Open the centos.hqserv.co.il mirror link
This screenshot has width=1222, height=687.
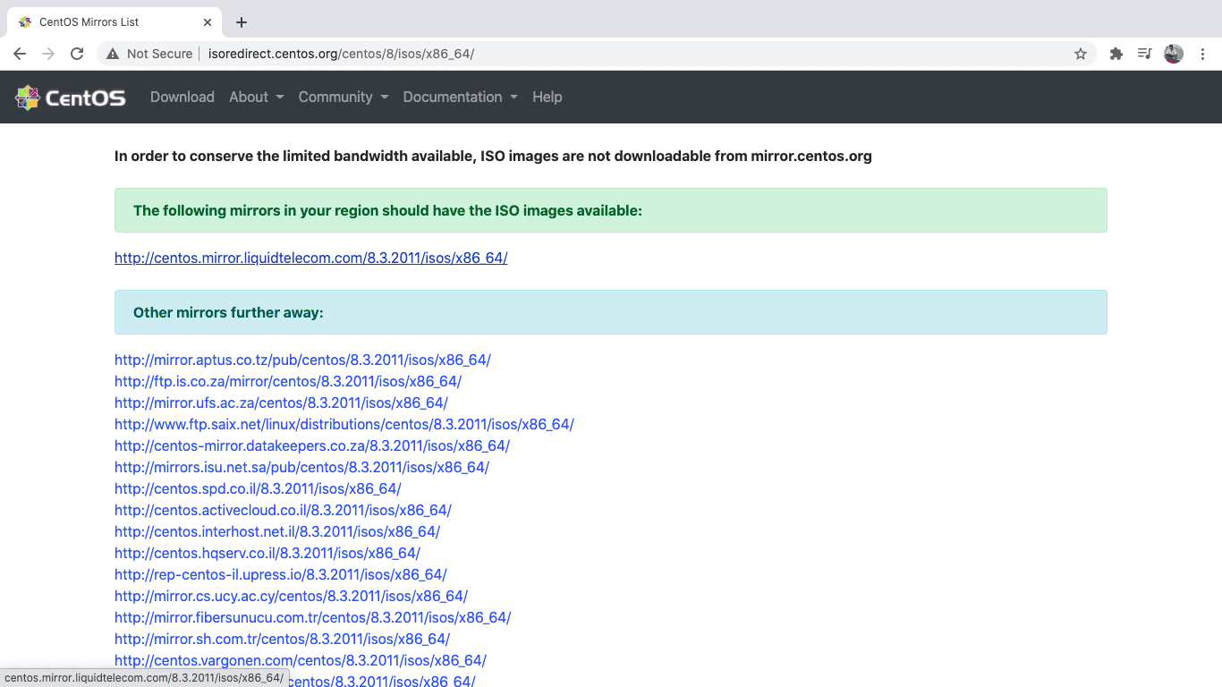point(267,553)
